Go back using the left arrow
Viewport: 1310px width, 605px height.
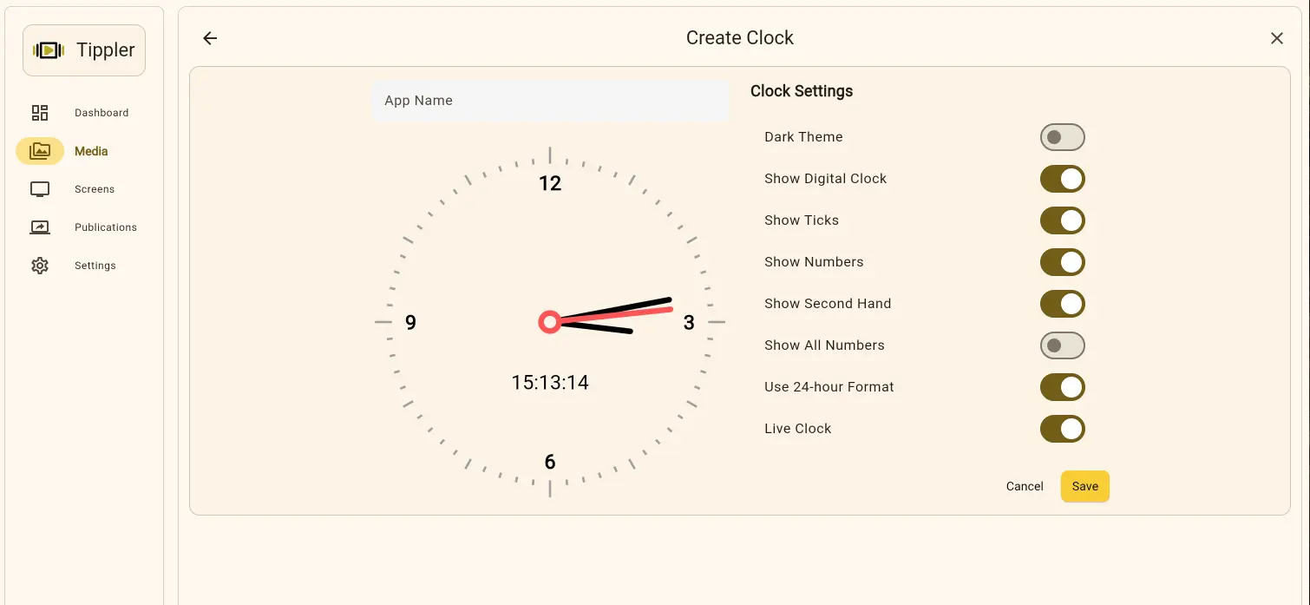coord(210,38)
